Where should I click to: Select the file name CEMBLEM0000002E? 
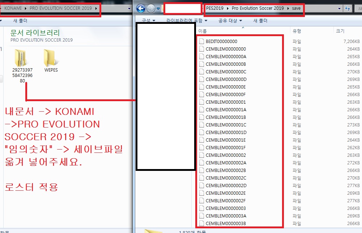[226, 193]
